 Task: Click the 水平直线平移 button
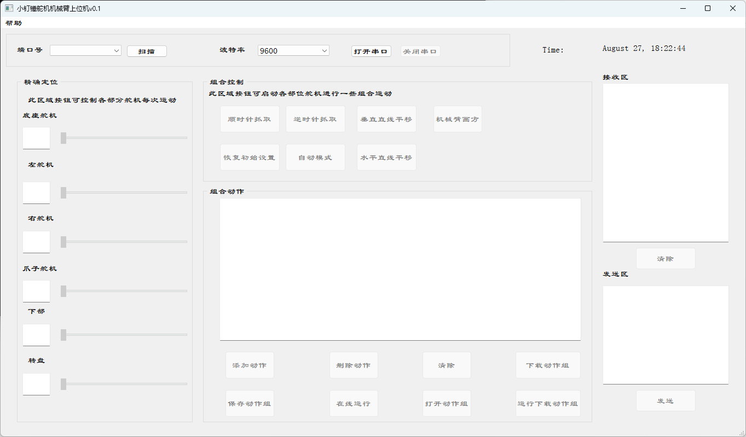click(x=386, y=158)
